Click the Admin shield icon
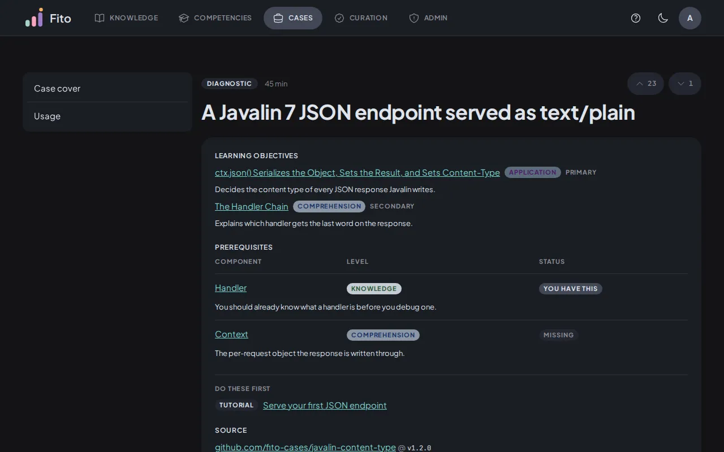The height and width of the screenshot is (452, 724). pos(414,18)
